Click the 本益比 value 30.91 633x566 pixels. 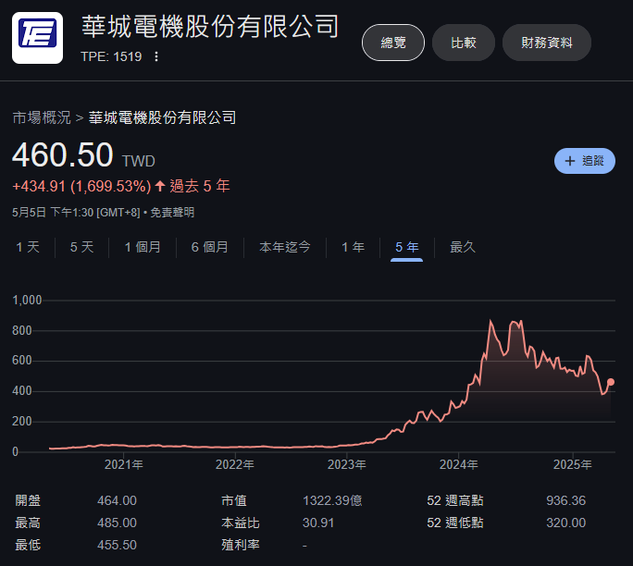[x=318, y=523]
